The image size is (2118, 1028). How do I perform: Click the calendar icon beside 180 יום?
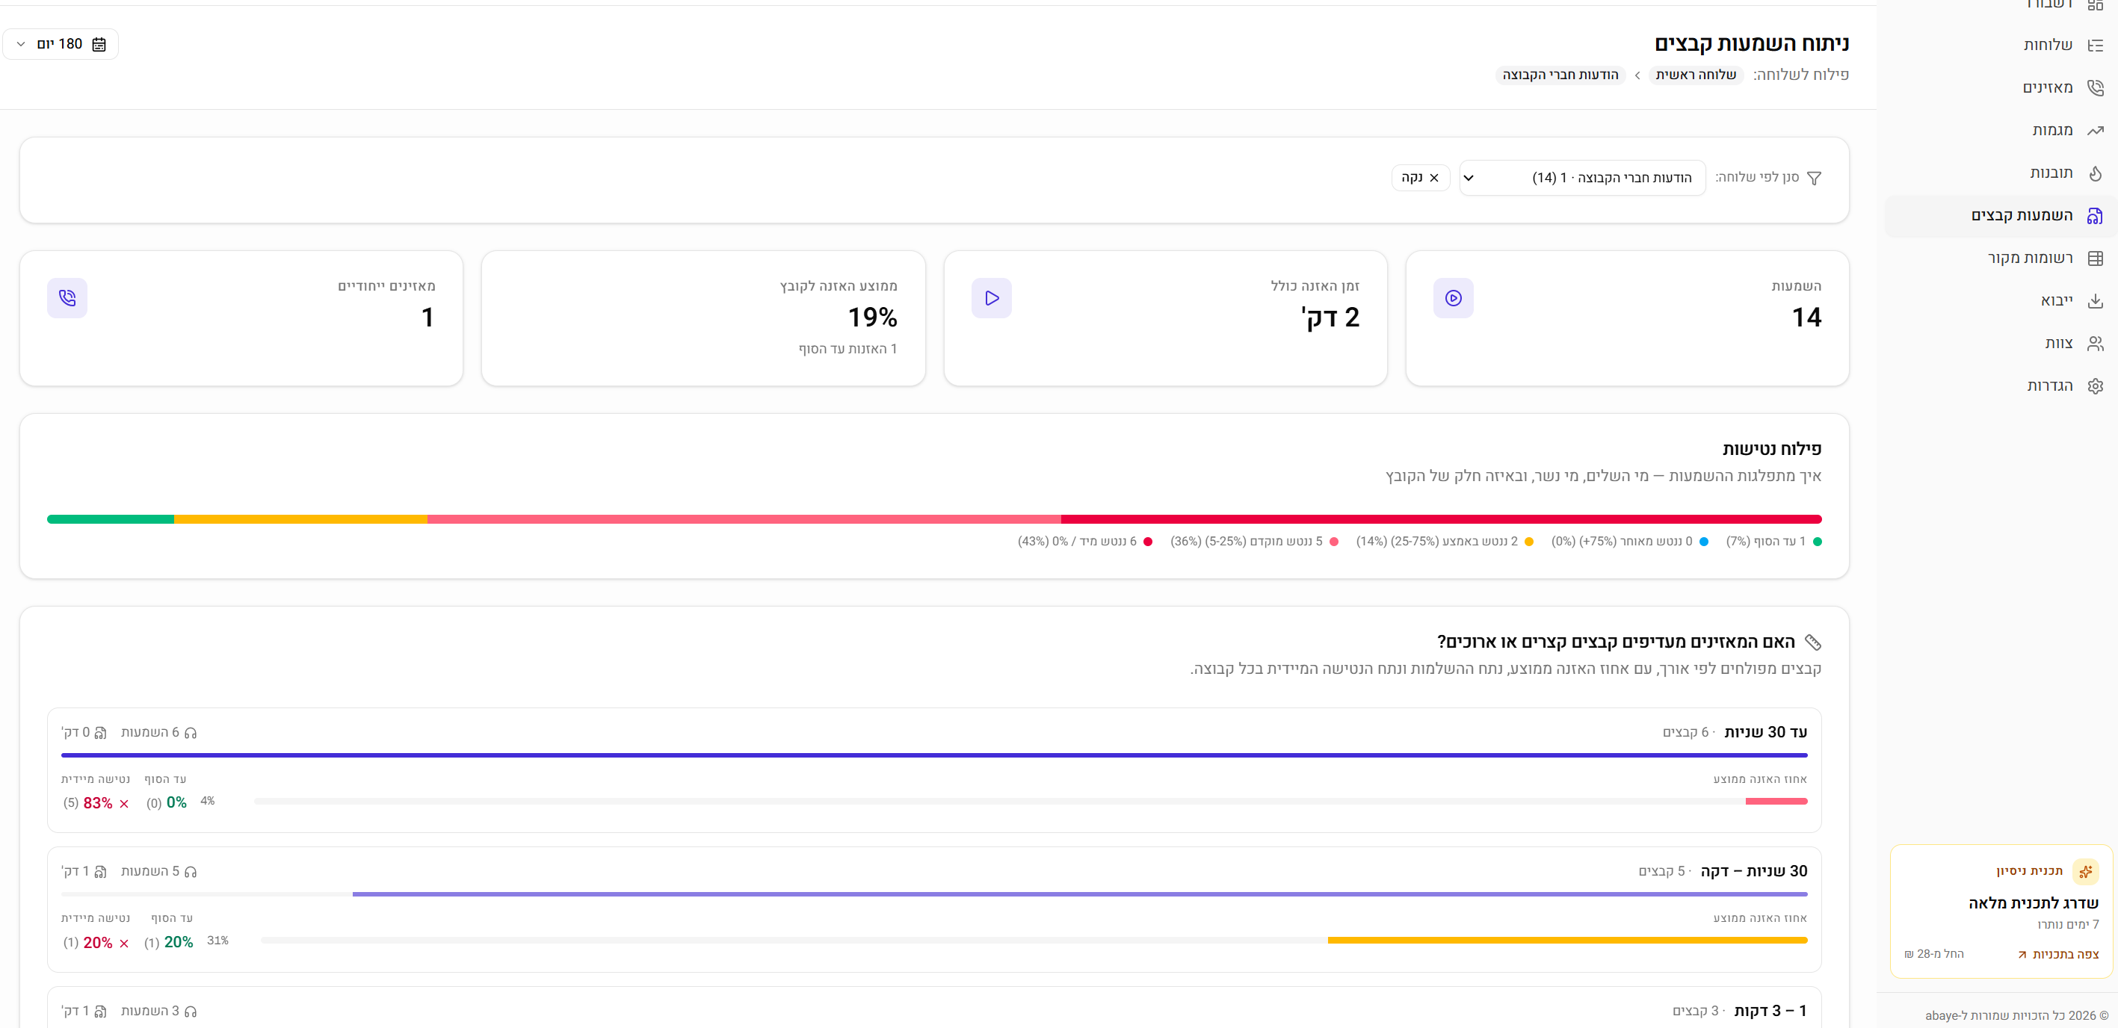99,44
